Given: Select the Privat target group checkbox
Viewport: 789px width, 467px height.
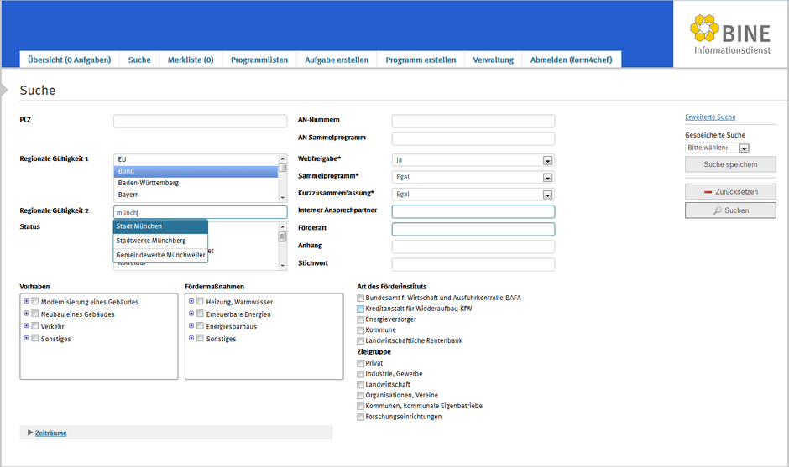Looking at the screenshot, I should (360, 363).
